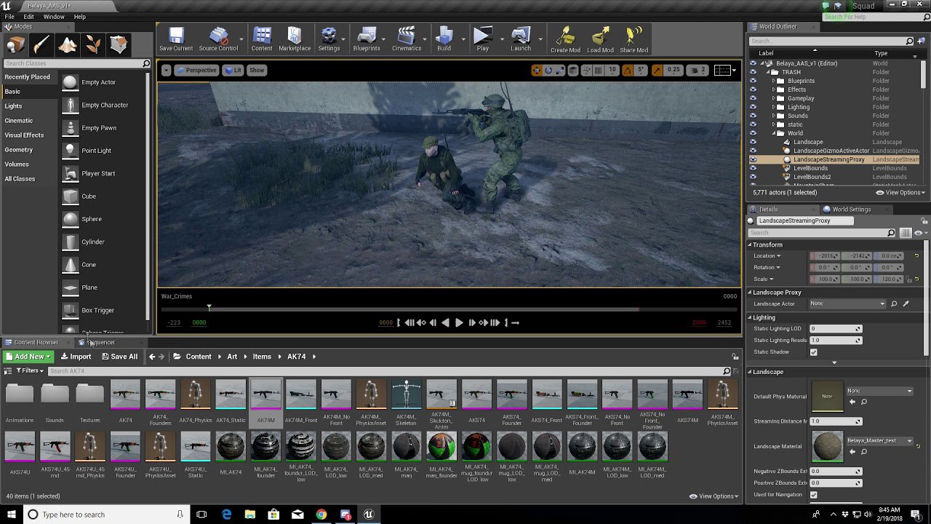Select the Paint mode brush icon

[41, 45]
